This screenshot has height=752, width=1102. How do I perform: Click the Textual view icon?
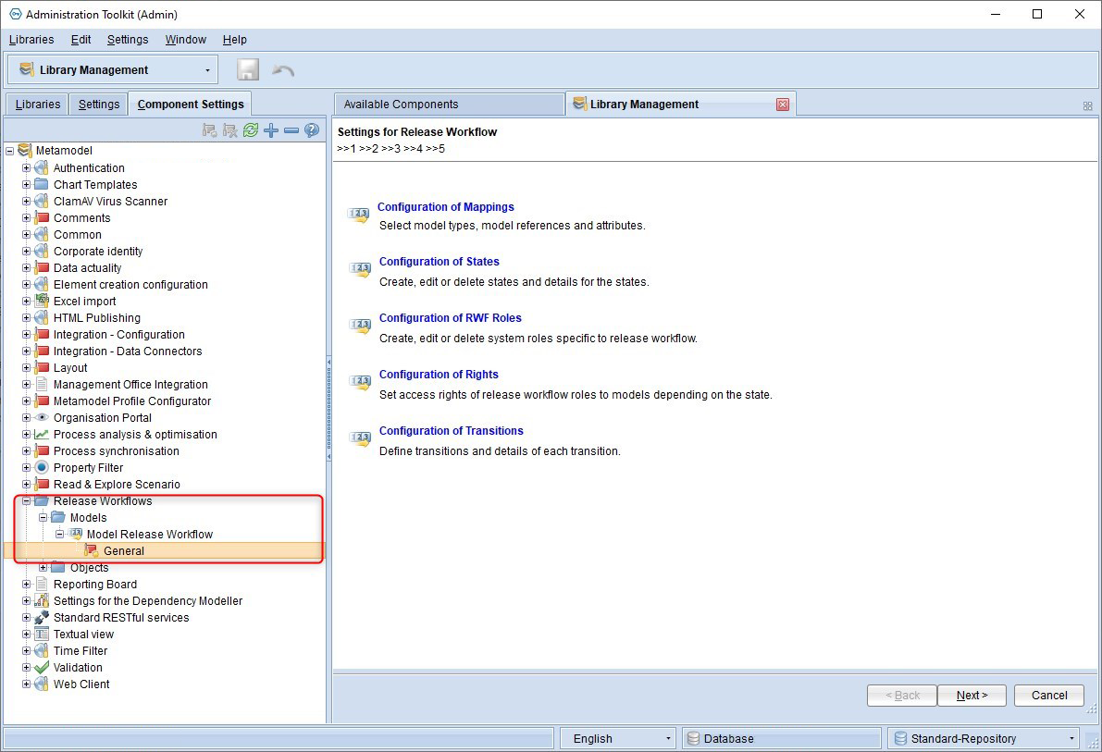click(x=42, y=634)
